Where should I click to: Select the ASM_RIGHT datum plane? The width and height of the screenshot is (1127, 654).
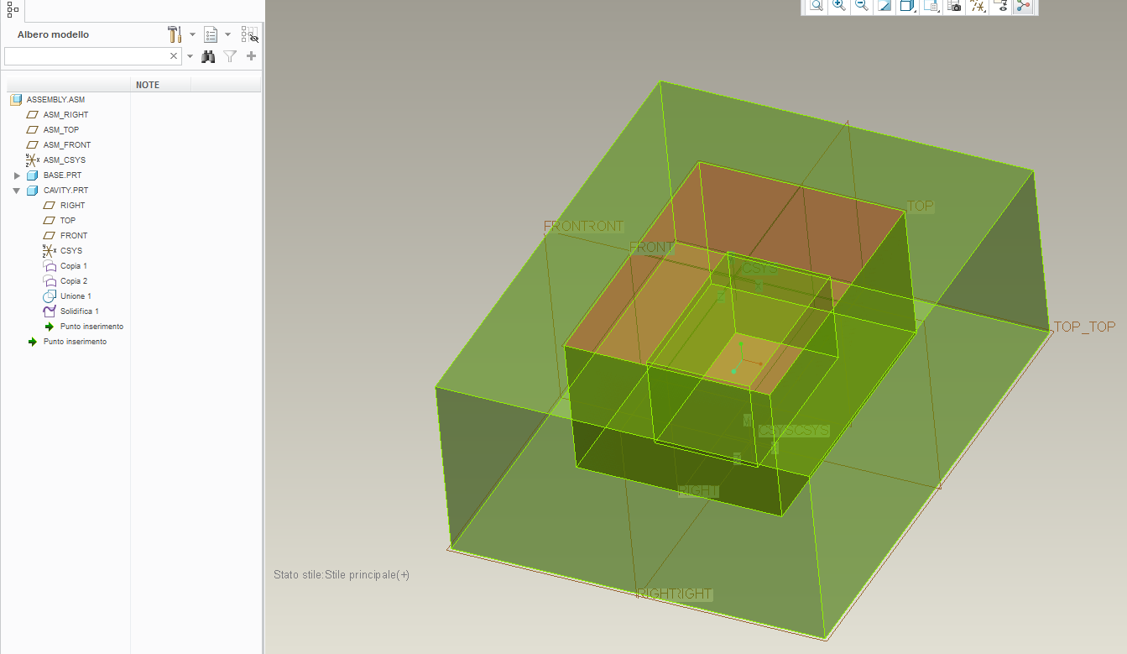click(65, 115)
